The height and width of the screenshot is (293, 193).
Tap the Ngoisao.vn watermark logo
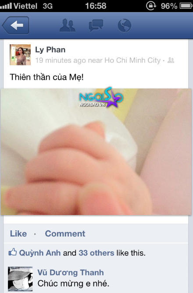(101, 98)
